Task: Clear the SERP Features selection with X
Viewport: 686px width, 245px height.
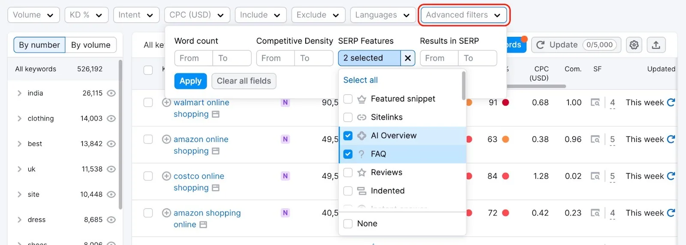Action: 407,58
